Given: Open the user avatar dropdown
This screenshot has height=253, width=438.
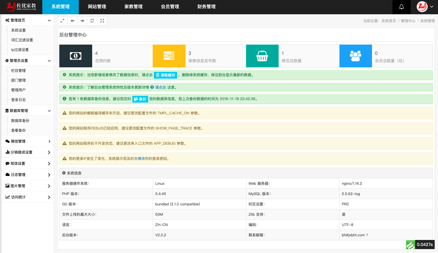Looking at the screenshot, I should tap(426, 7).
